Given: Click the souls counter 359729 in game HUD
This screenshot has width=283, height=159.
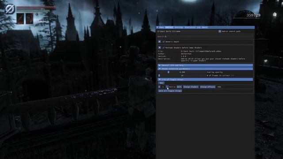Looking at the screenshot, I should click(253, 15).
